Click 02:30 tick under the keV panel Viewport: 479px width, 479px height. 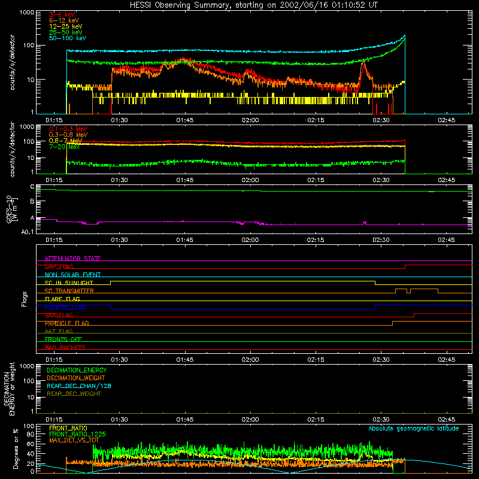(x=381, y=120)
